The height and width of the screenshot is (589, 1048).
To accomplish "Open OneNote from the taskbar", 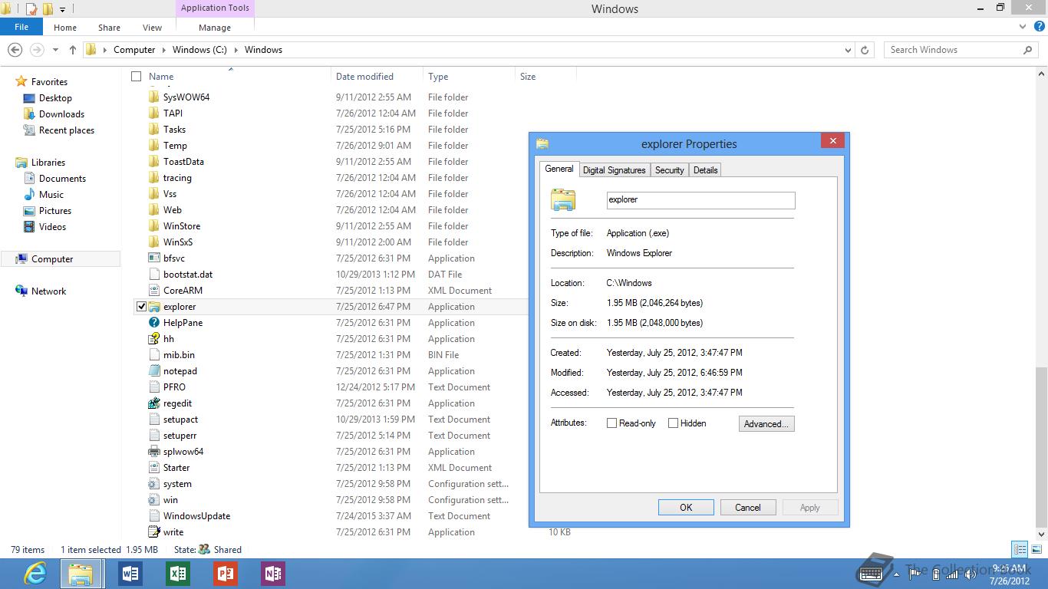I will pos(273,574).
